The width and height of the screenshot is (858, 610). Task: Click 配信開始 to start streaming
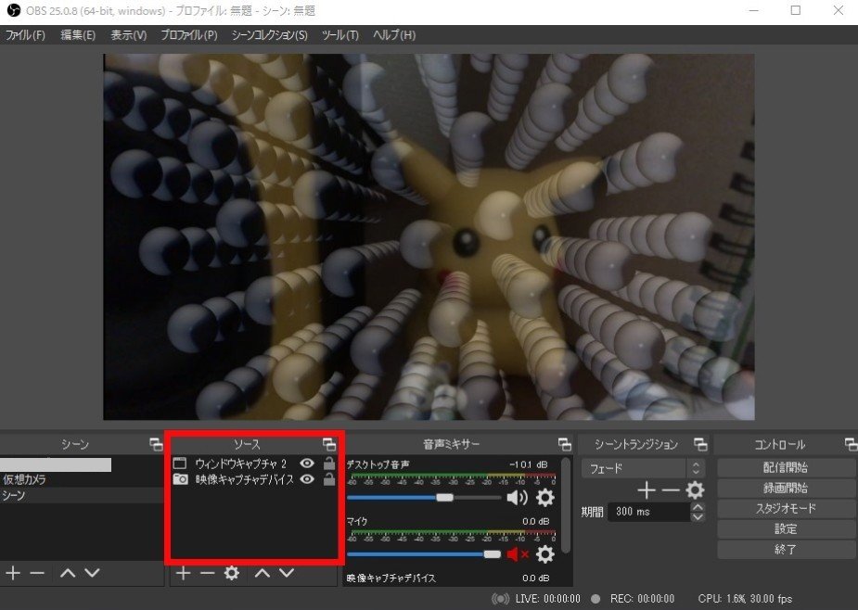tap(786, 468)
